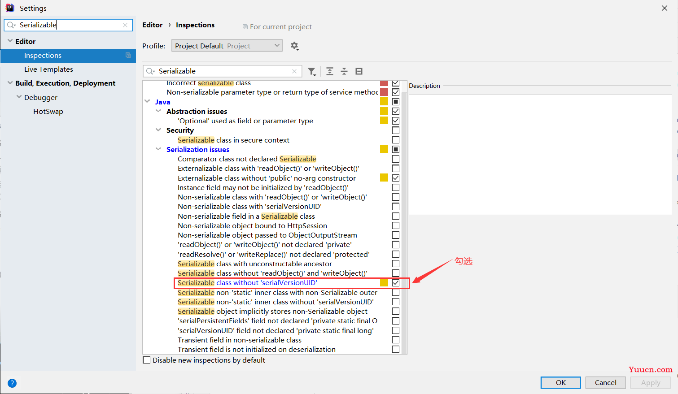Collapse the Editor settings group
The height and width of the screenshot is (394, 678).
point(10,41)
